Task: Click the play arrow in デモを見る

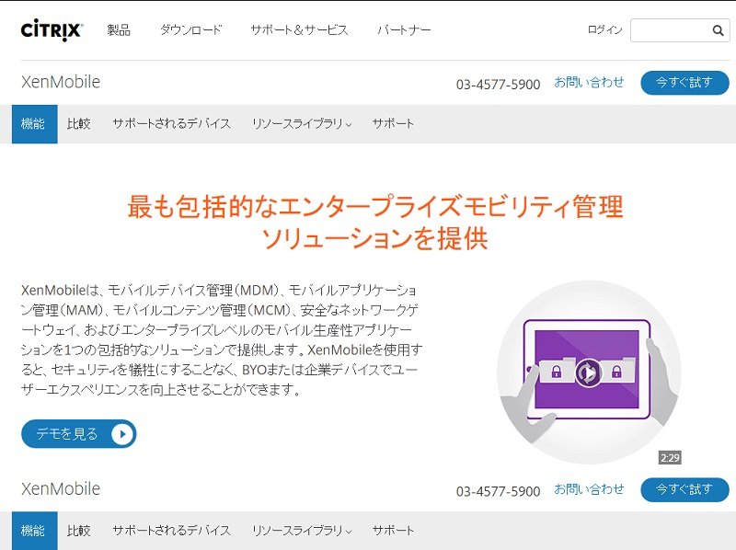Action: (x=122, y=434)
